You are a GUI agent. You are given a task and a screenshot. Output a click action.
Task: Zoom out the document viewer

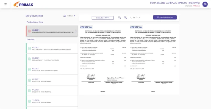click(x=120, y=18)
